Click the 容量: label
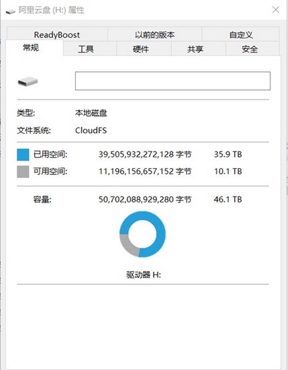Image resolution: width=288 pixels, height=370 pixels. pyautogui.click(x=42, y=199)
